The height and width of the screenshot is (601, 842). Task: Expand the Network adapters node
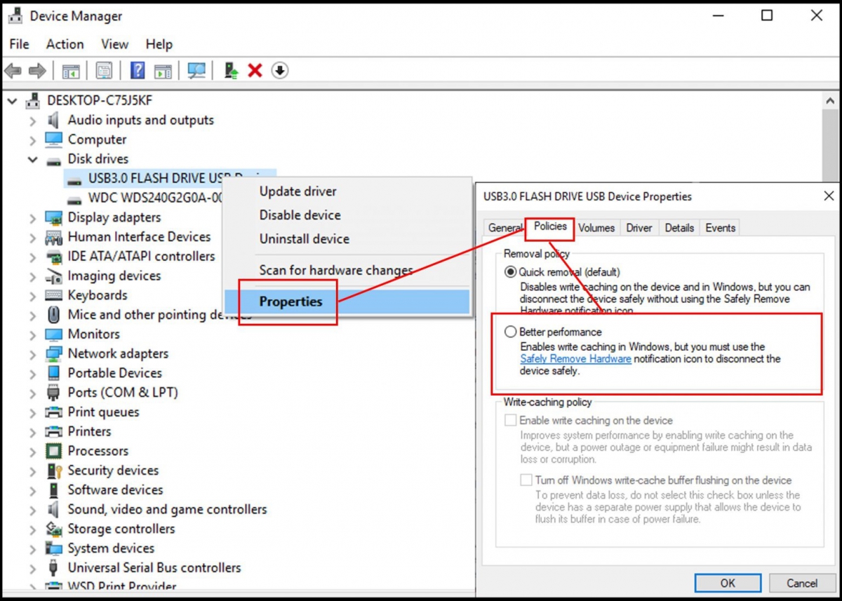pos(32,354)
